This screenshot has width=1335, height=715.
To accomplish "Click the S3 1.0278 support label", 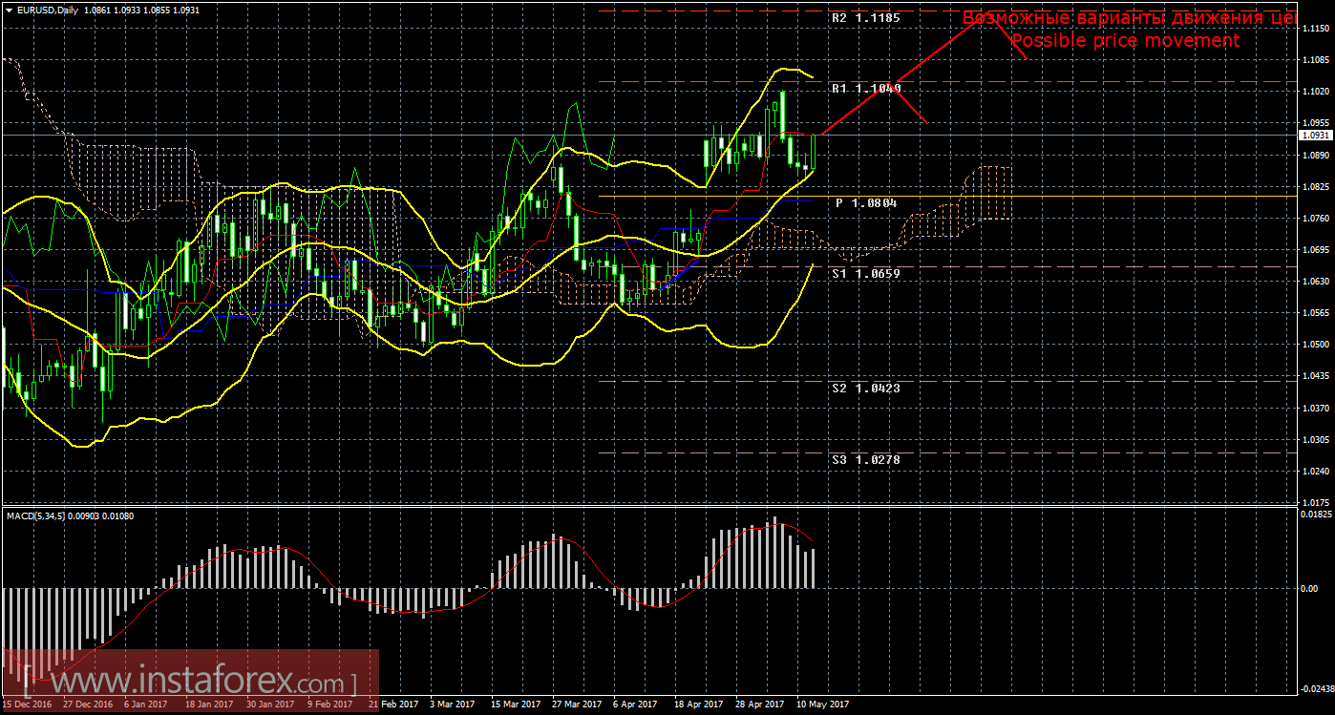I will click(x=865, y=459).
